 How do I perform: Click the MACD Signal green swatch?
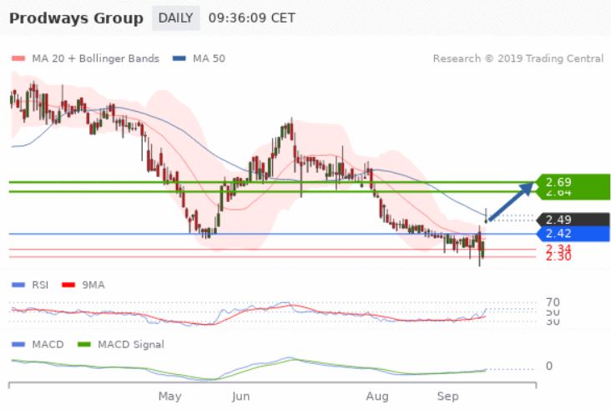[x=84, y=345]
